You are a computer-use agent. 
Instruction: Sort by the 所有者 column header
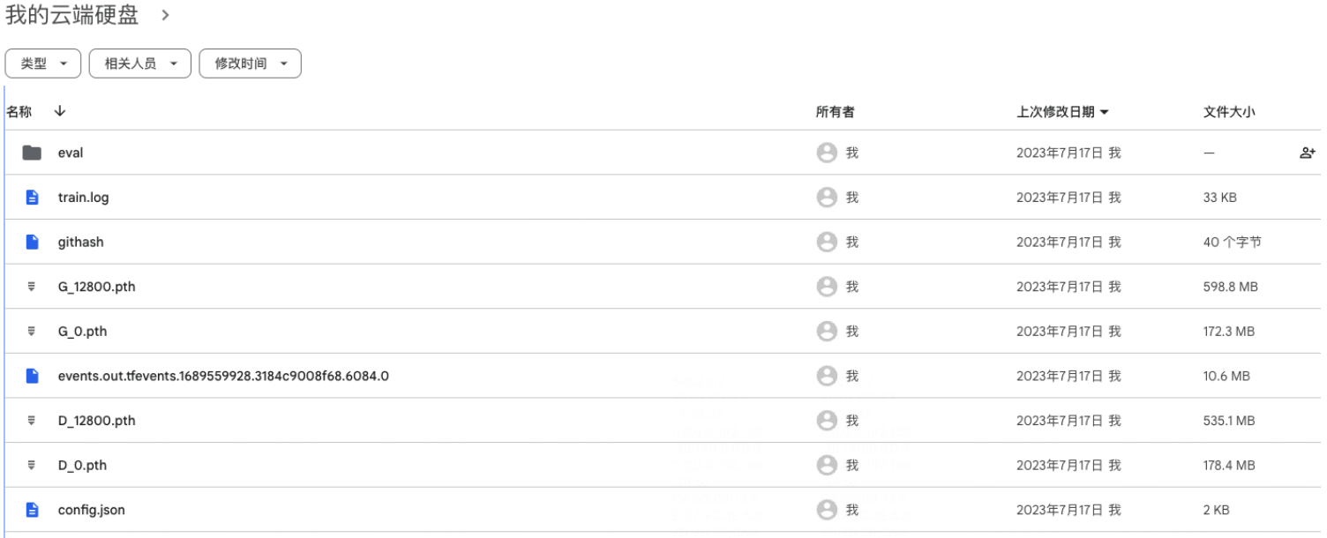coord(835,112)
